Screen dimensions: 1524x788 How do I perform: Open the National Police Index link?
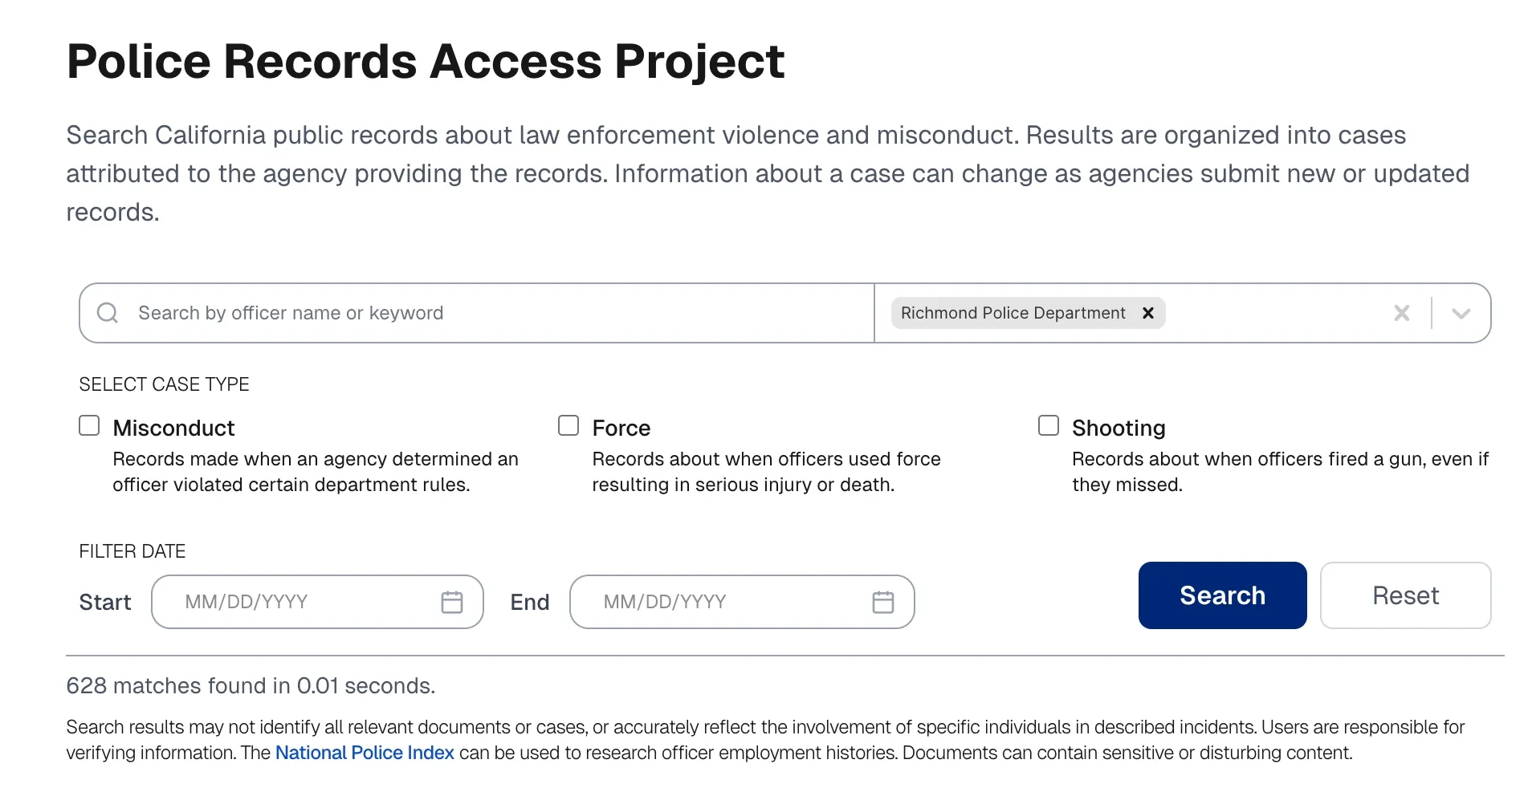click(365, 753)
